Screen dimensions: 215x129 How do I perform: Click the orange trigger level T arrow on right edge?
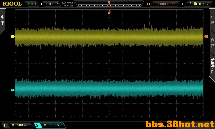[206, 36]
